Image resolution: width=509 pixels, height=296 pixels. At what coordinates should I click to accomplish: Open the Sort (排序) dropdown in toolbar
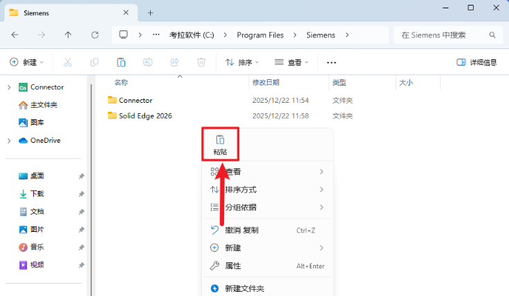(x=241, y=62)
